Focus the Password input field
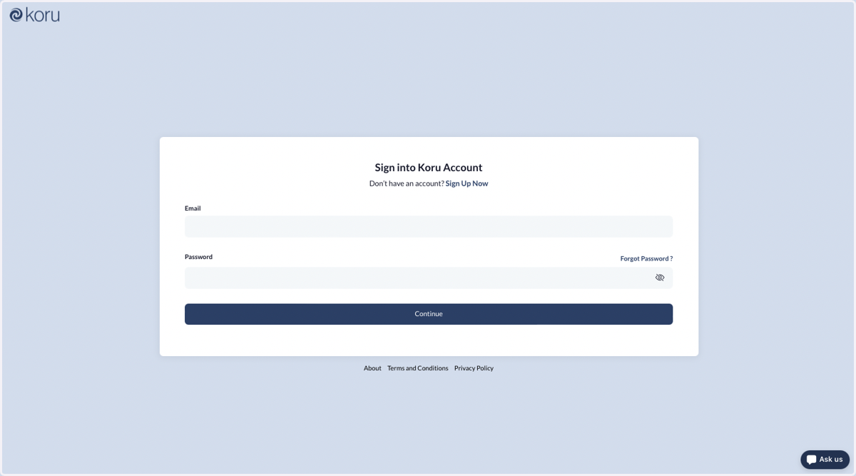This screenshot has height=476, width=856. tap(429, 278)
